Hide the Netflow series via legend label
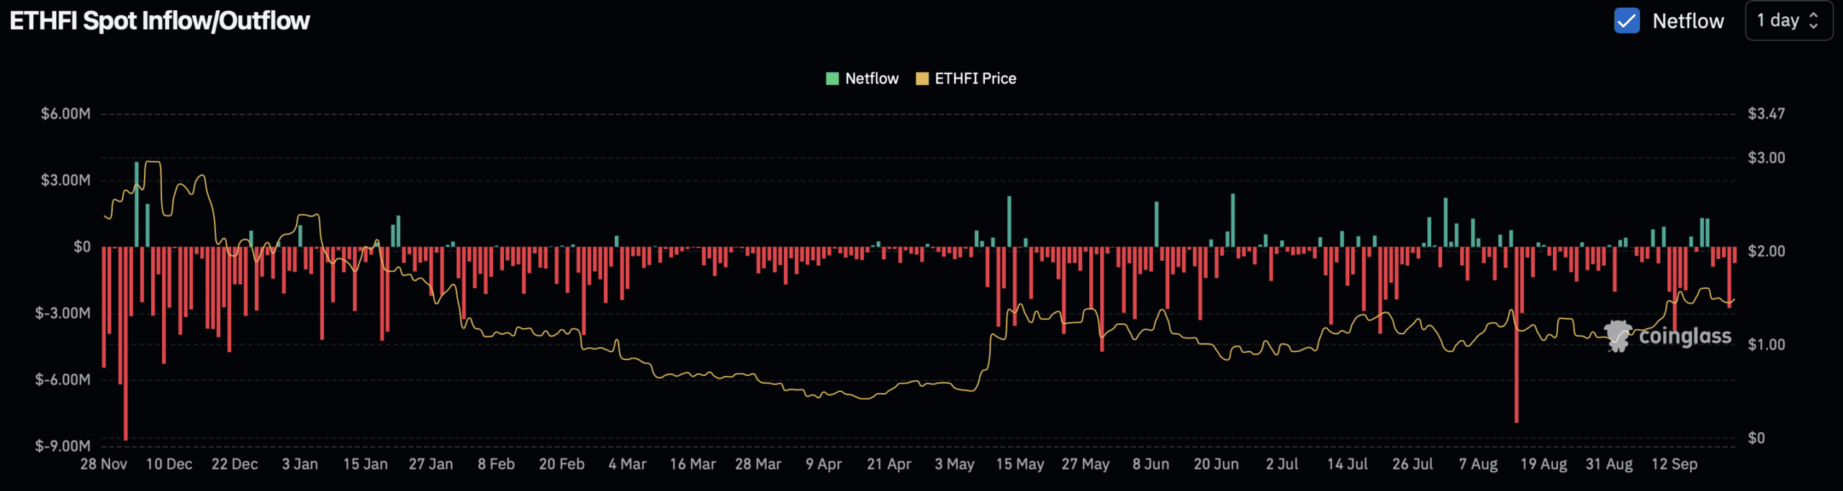Image resolution: width=1843 pixels, height=491 pixels. (x=871, y=78)
